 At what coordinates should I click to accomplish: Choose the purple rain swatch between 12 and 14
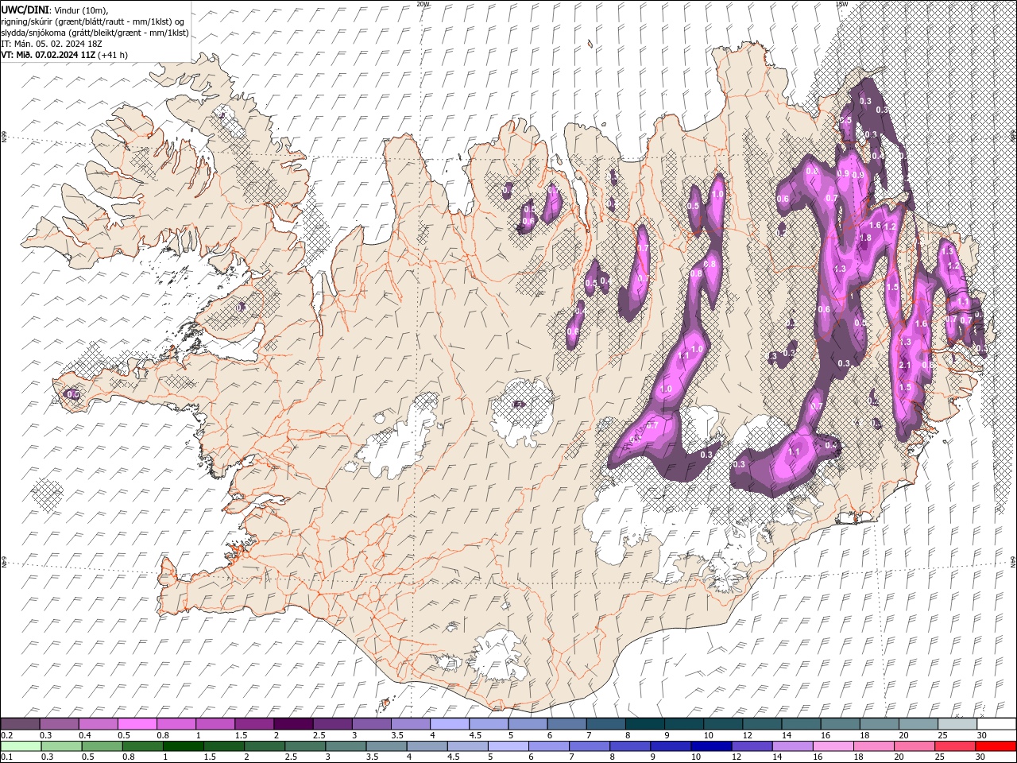tap(752, 746)
